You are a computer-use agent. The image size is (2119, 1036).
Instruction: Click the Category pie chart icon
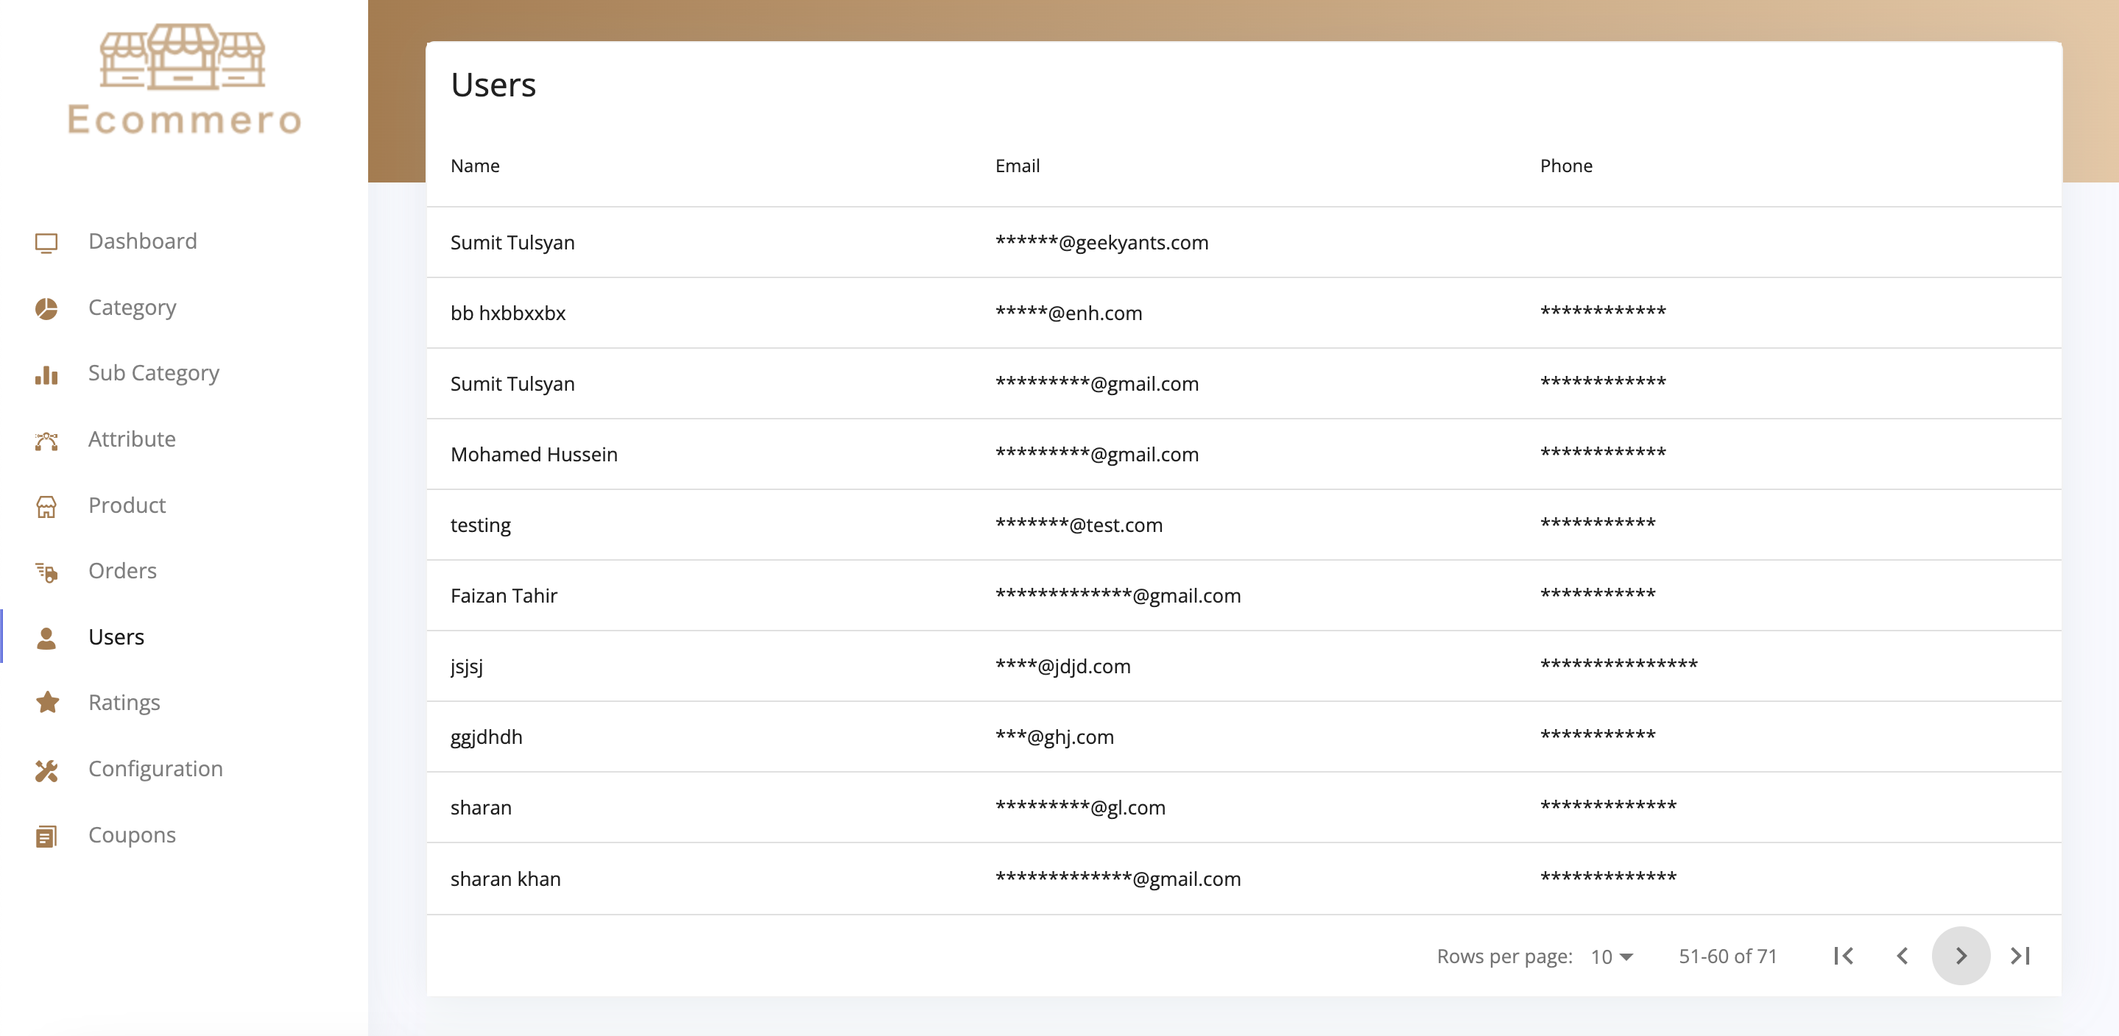tap(46, 308)
